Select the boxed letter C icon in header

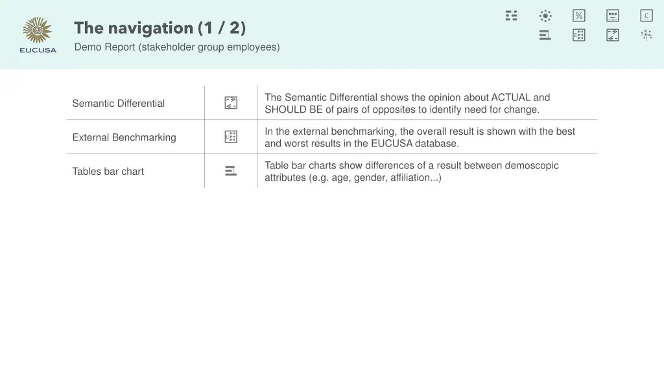646,16
